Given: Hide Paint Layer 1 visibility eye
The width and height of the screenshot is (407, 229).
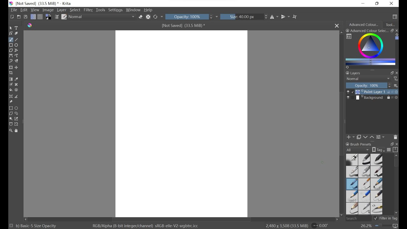Looking at the screenshot, I should pyautogui.click(x=348, y=92).
